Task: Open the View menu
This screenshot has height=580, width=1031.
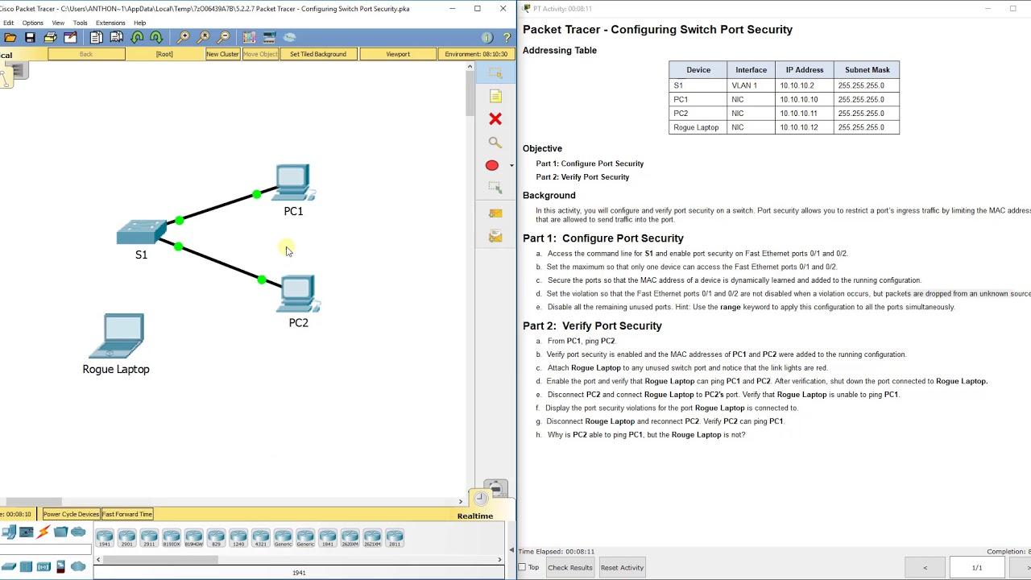Action: click(x=58, y=23)
